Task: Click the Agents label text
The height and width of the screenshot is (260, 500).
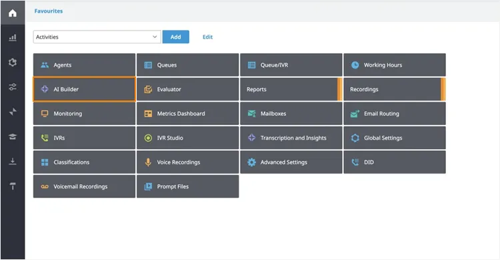Action: pyautogui.click(x=63, y=65)
